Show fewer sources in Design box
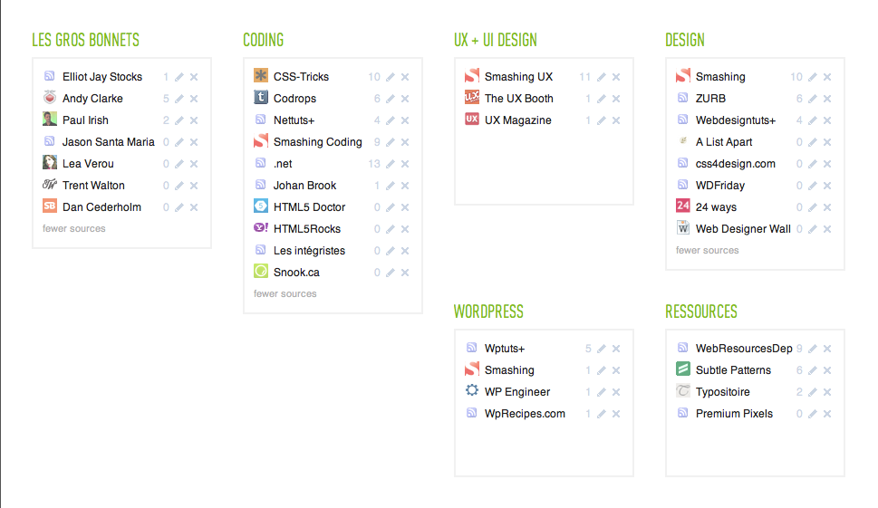The width and height of the screenshot is (878, 508). click(708, 250)
